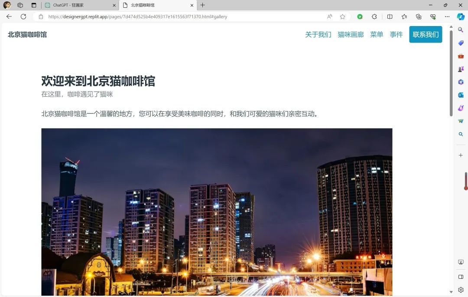Image resolution: width=468 pixels, height=297 pixels.
Task: Refresh the current page
Action: (x=23, y=17)
